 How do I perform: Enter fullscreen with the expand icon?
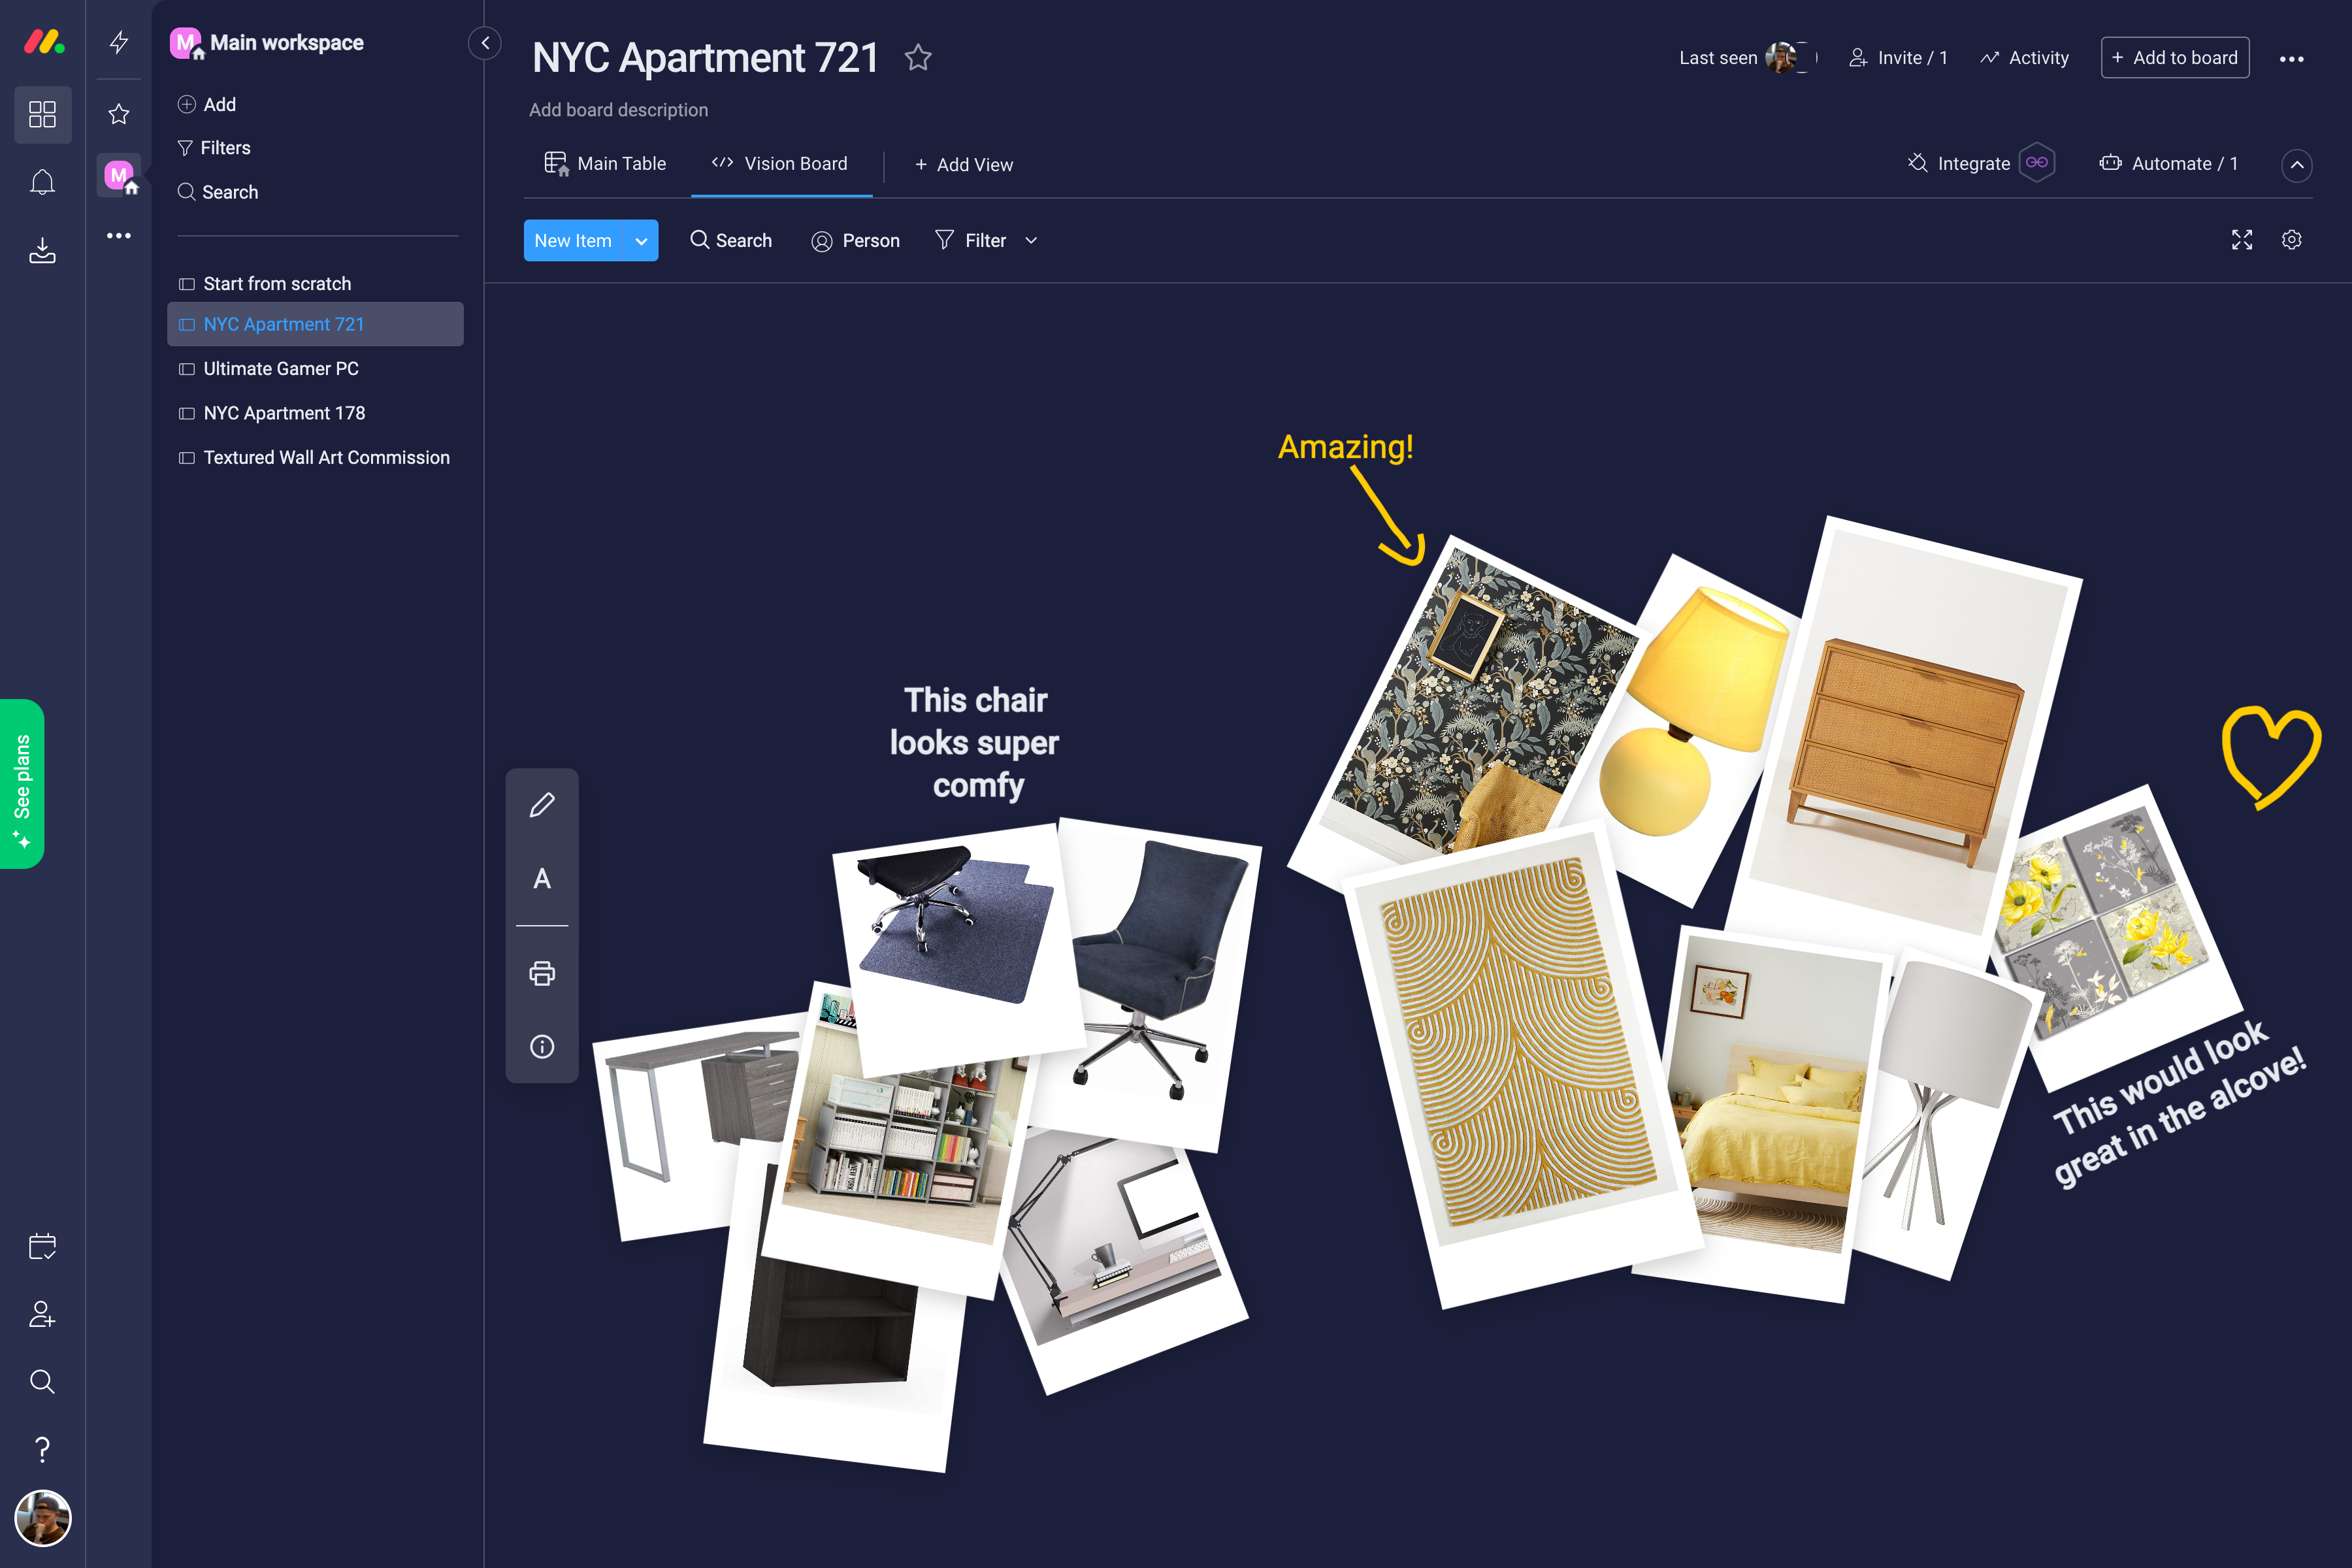[2242, 240]
